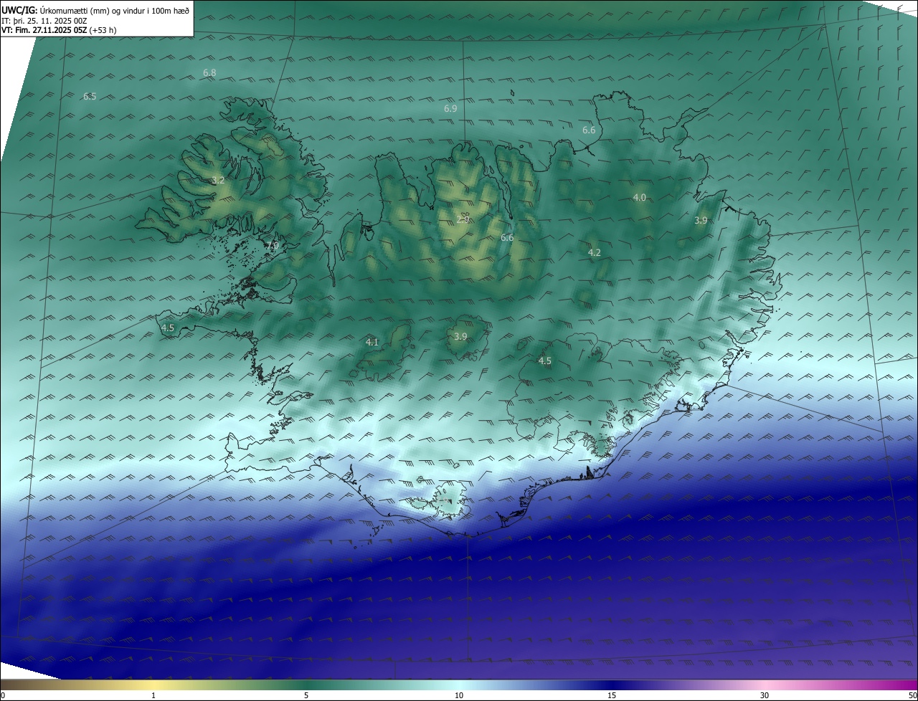Click the 3.9 label inside the central glacier outline
The width and height of the screenshot is (918, 701).
click(460, 337)
